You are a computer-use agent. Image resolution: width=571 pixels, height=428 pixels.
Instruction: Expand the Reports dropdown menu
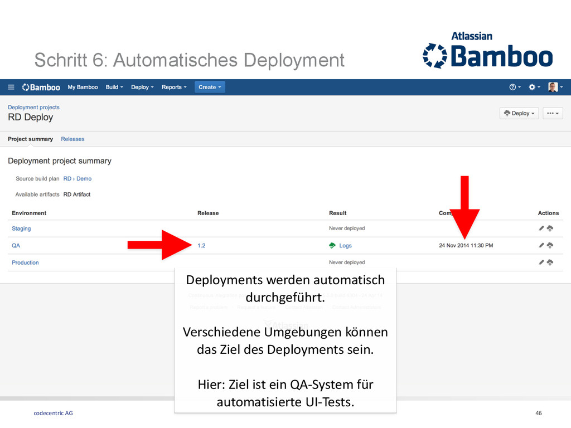[174, 87]
